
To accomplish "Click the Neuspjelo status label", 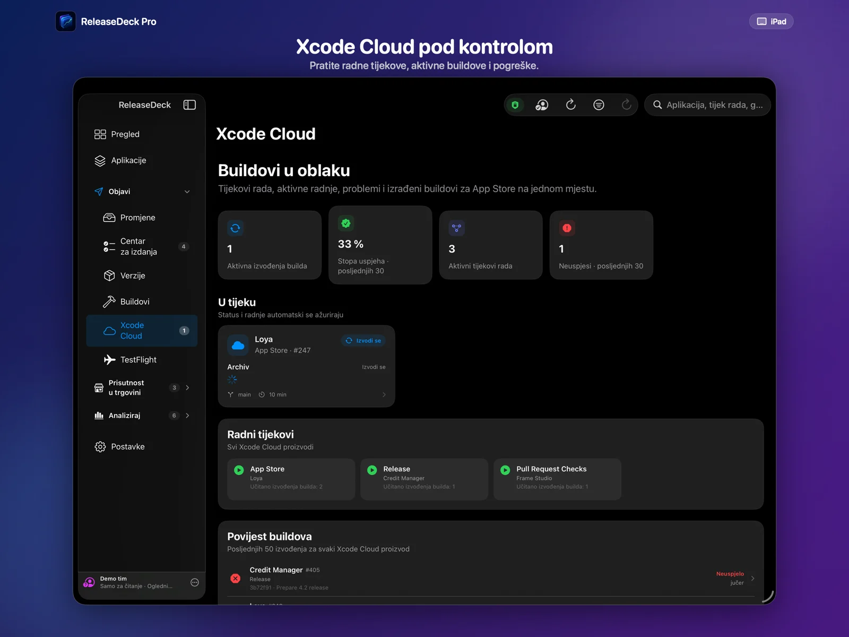I will point(730,574).
